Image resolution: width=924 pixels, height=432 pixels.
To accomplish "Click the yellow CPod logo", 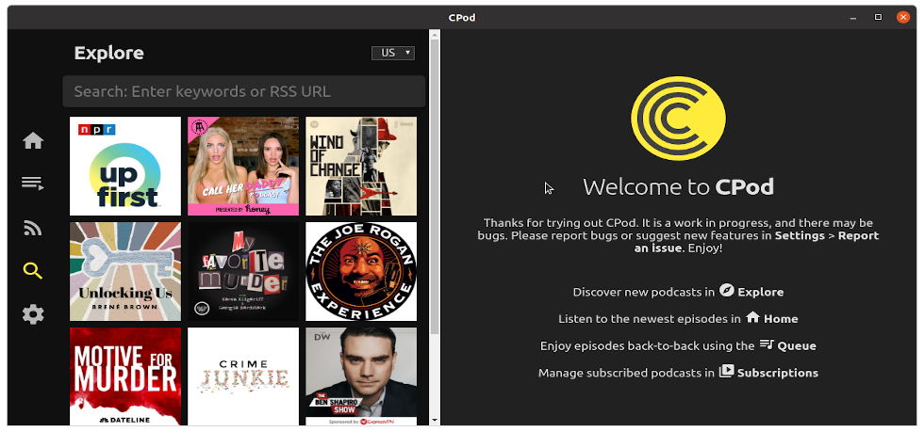I will pos(678,118).
